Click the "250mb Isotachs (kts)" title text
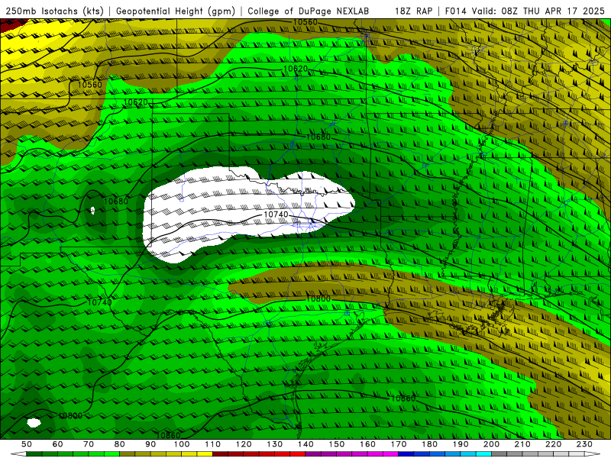Viewport: 611px width, 458px height. pyautogui.click(x=55, y=11)
